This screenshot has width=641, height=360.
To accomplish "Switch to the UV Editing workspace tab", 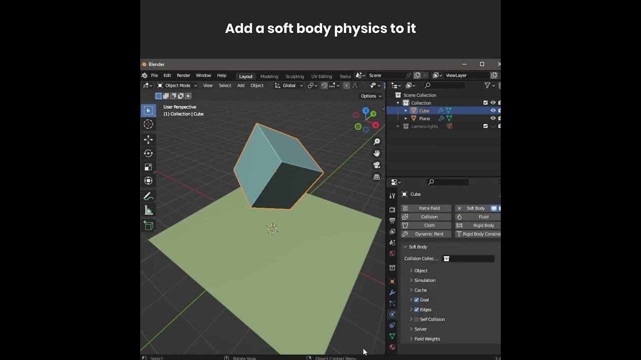I will pyautogui.click(x=322, y=76).
